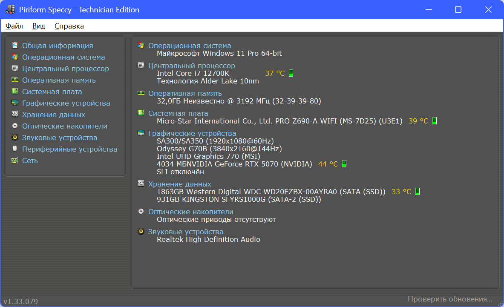Click the Intel Core i7 12700K text

193,73
